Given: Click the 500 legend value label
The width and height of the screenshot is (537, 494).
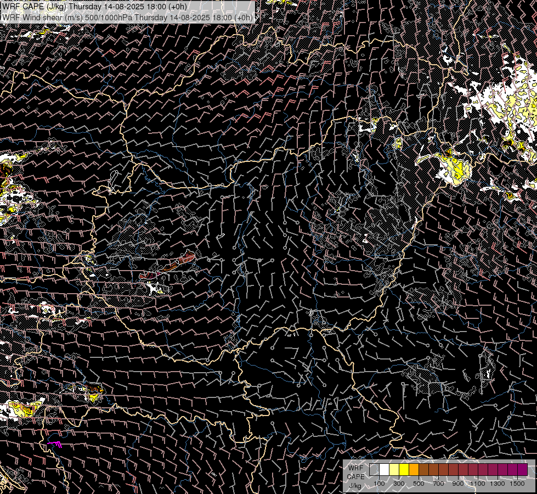Looking at the screenshot, I should tap(419, 484).
